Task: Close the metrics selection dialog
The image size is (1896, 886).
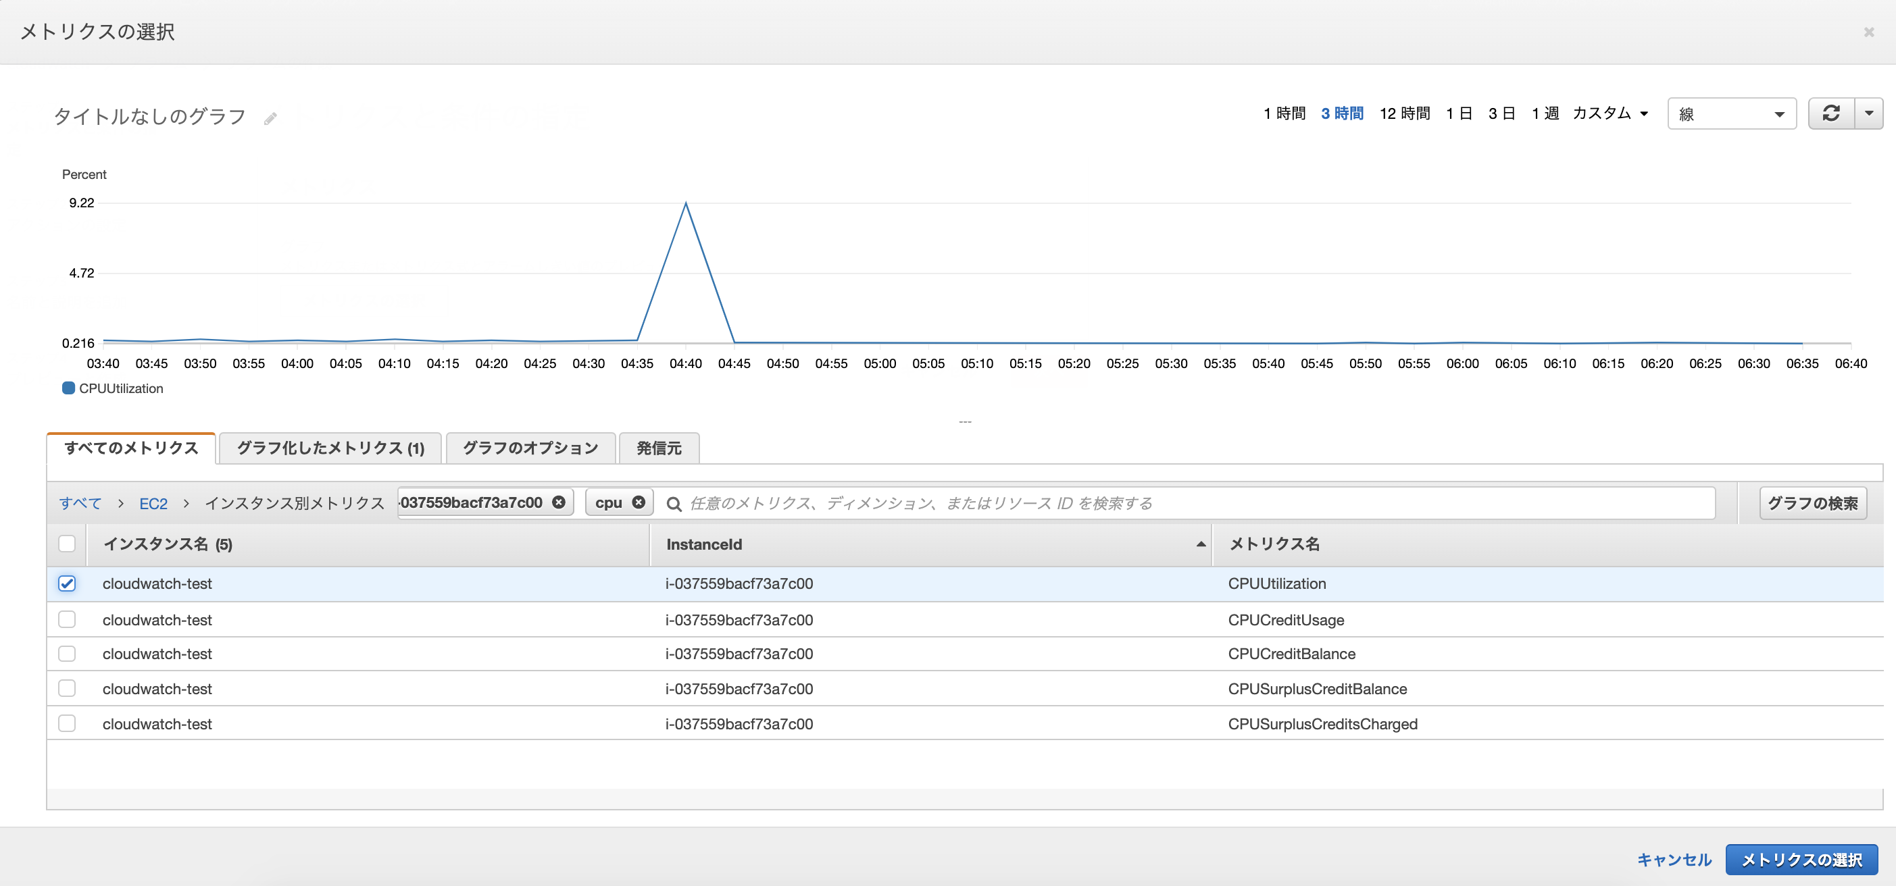Action: pyautogui.click(x=1868, y=32)
